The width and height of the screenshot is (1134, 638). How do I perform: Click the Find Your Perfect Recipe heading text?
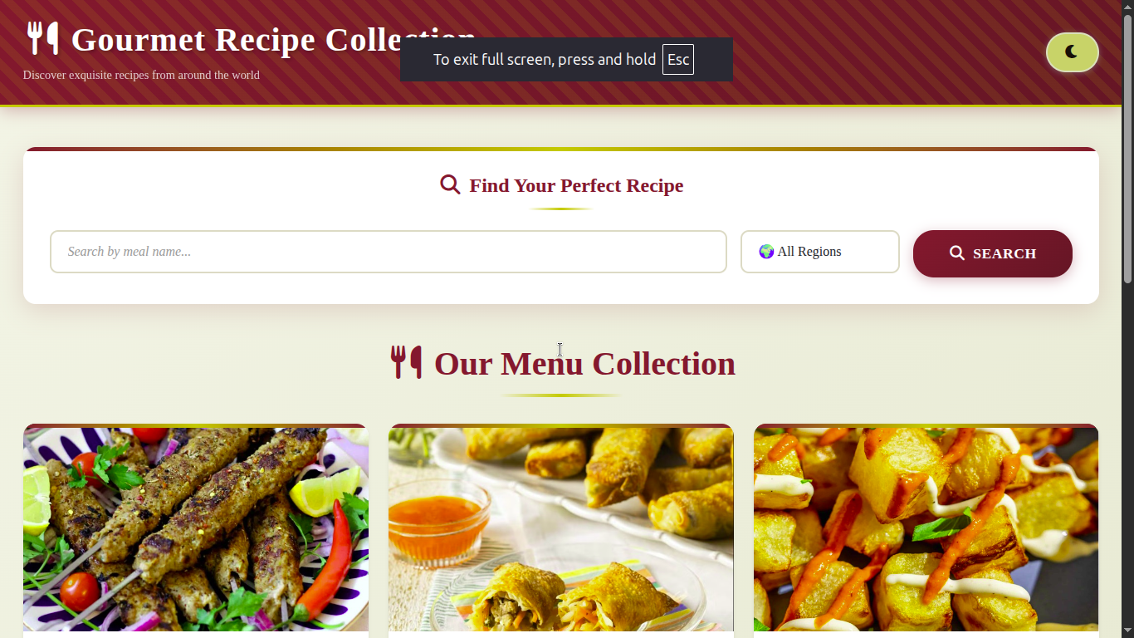click(x=576, y=185)
